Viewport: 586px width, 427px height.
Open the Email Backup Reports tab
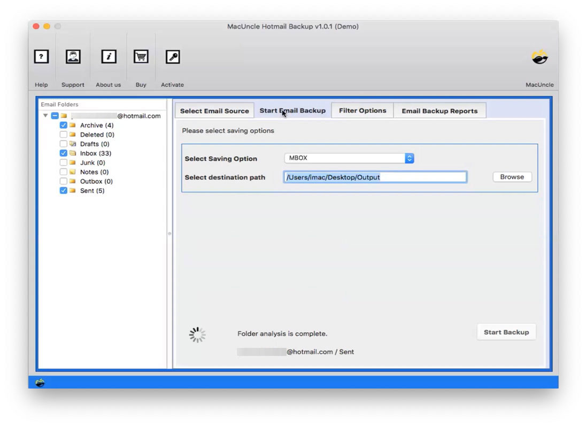coord(439,111)
